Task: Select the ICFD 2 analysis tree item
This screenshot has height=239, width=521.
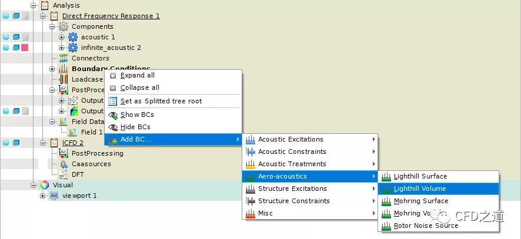Action: 73,143
